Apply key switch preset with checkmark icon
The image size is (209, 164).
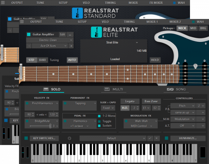(x=150, y=138)
